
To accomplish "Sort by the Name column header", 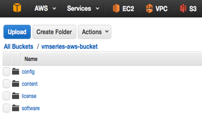I will pyautogui.click(x=31, y=59).
